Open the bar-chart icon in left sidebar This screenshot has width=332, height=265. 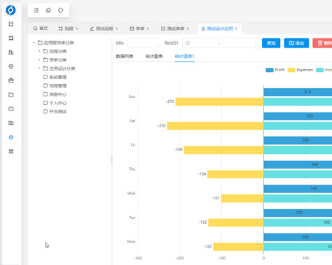click(11, 52)
